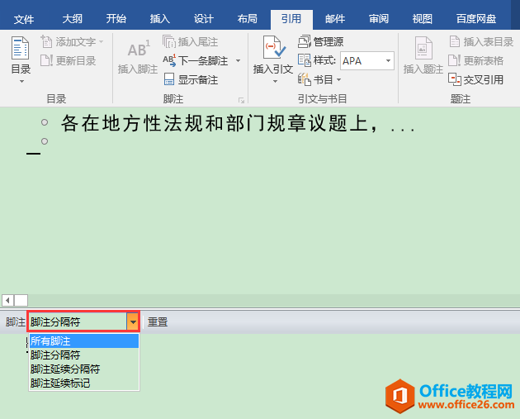Viewport: 520px width, 419px height.
Task: Switch to the 审阅 tab
Action: point(378,19)
